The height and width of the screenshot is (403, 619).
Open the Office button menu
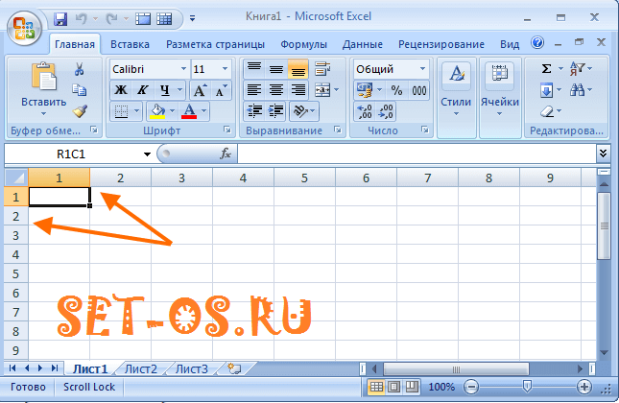(25, 29)
